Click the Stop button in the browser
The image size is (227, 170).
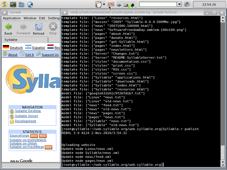click(x=53, y=29)
